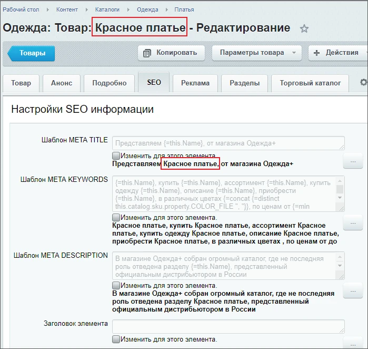Open the ellipsis button for META DESCRIPTION
The height and width of the screenshot is (349, 368).
click(x=353, y=291)
